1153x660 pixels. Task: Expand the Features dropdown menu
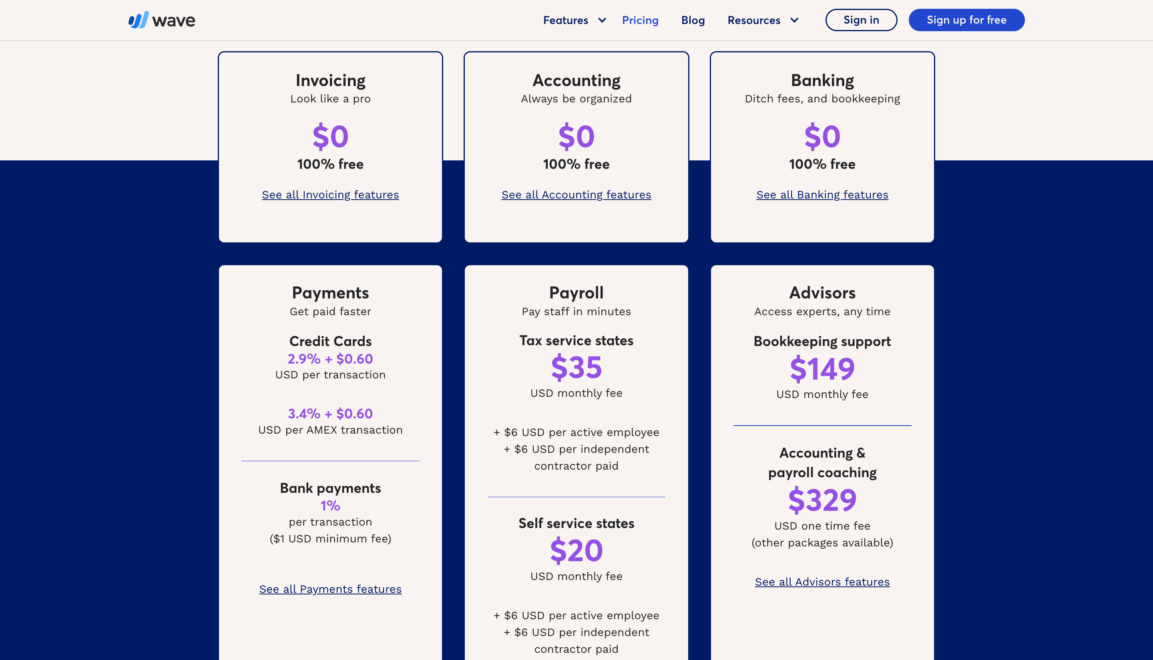[566, 20]
